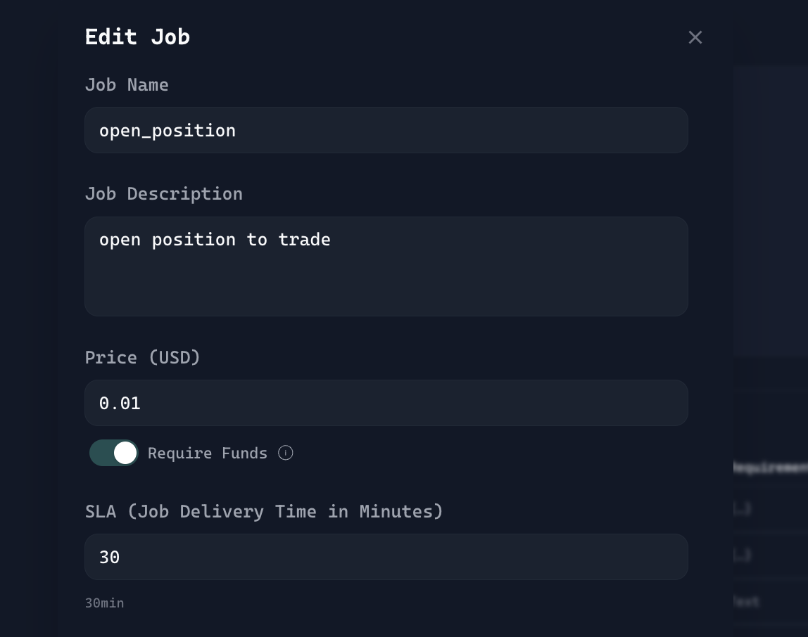Click the dimmed backdrop left of the dialog
Viewport: 808px width, 637px height.
pyautogui.click(x=28, y=316)
